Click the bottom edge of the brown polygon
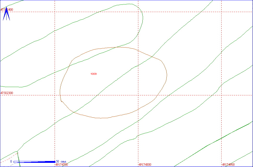253x167 pixels. [101, 118]
